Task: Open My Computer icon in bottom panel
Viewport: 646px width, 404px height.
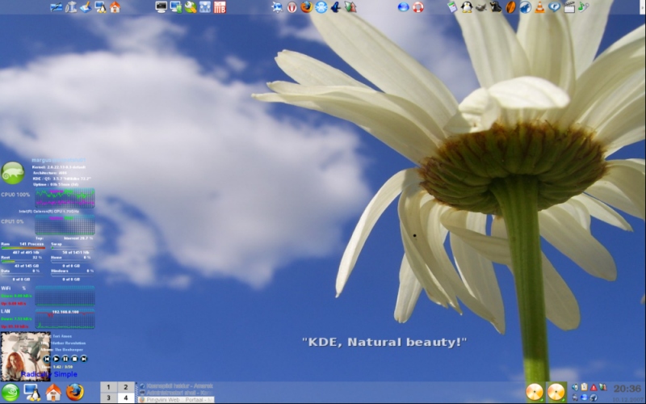Action: pyautogui.click(x=32, y=392)
